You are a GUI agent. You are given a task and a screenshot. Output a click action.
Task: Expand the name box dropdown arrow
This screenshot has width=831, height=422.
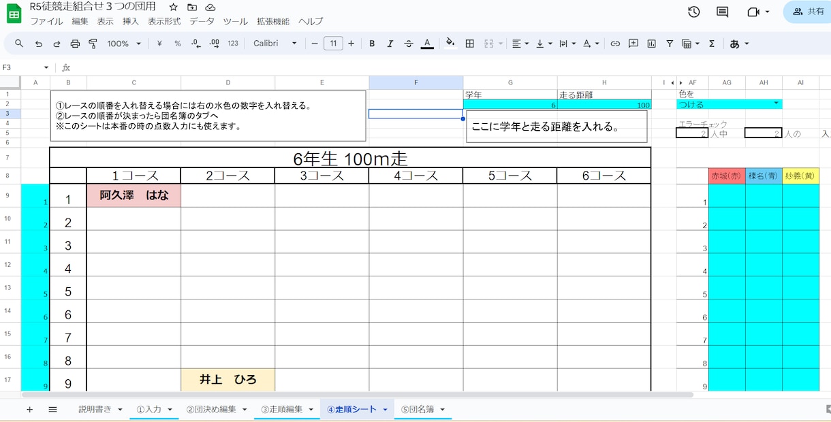tap(46, 67)
